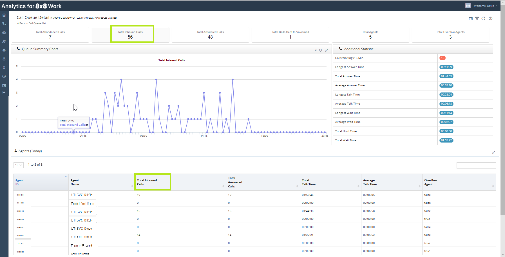Expand the Queue Summary Chart to fullscreen
Viewport: 505px width, 257px height.
click(327, 50)
